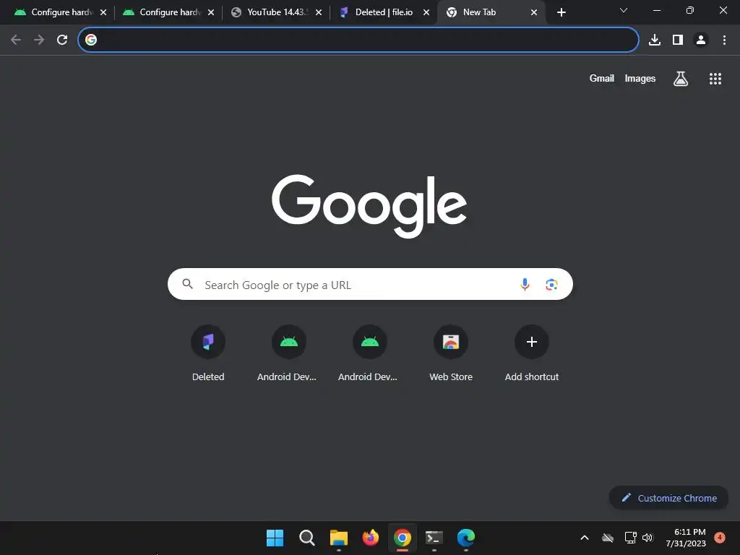Click the cloud sync tray icon
Image resolution: width=740 pixels, height=555 pixels.
pos(608,538)
